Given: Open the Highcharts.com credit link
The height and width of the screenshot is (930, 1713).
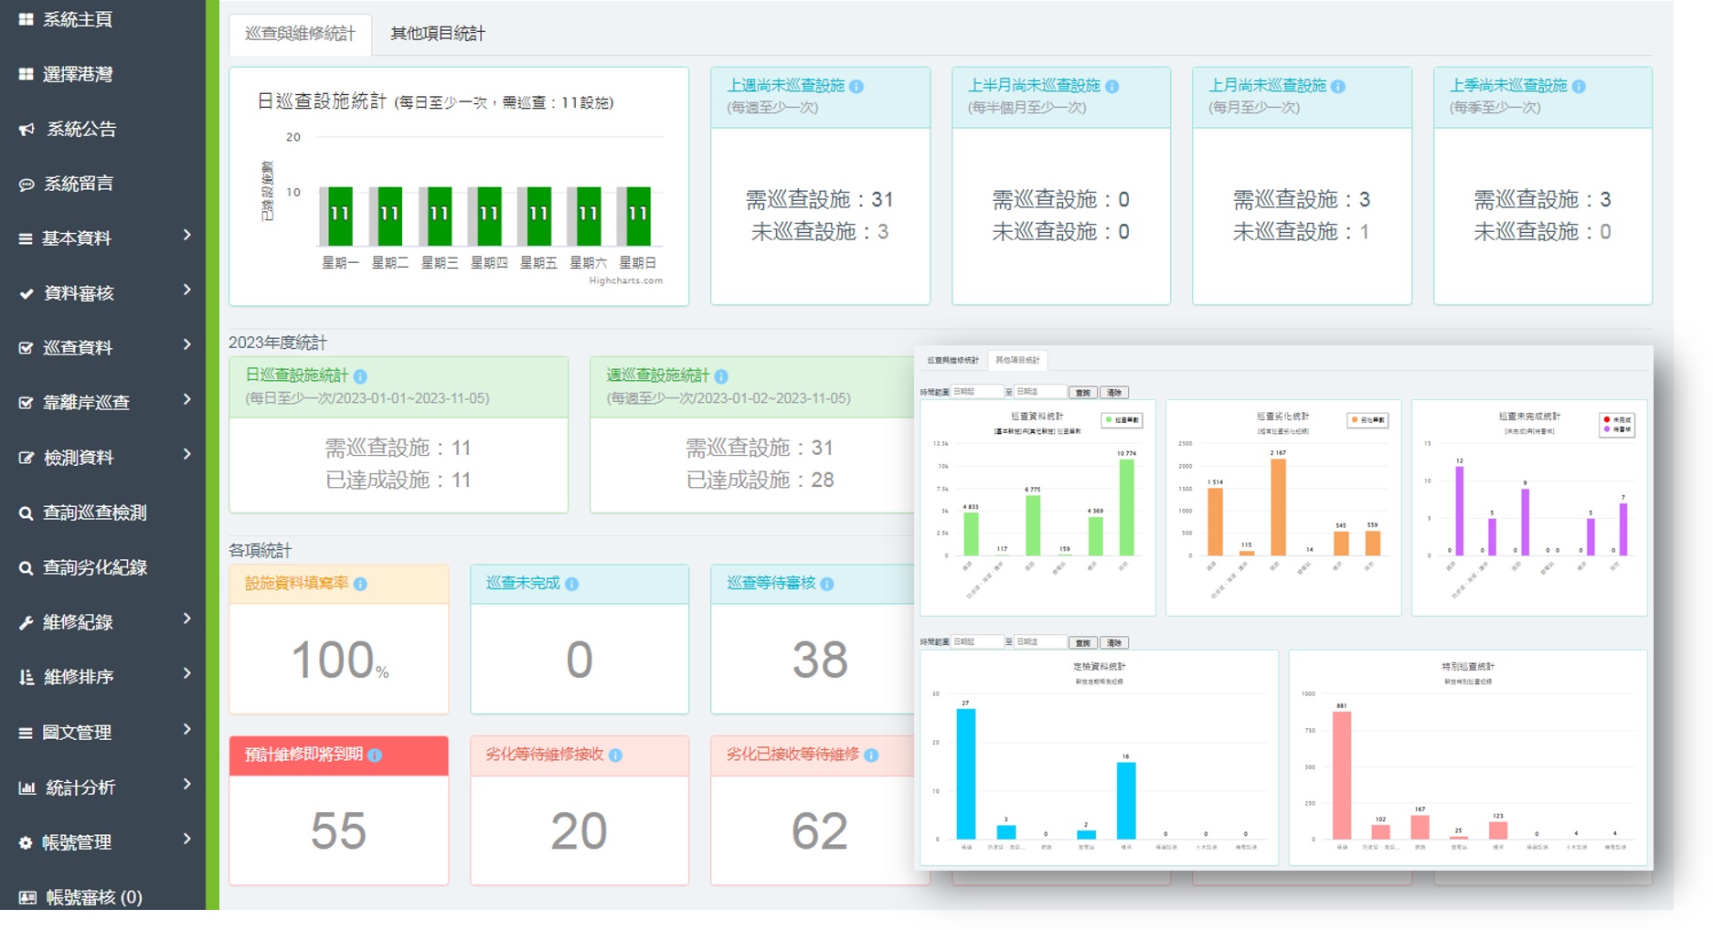Looking at the screenshot, I should [625, 281].
